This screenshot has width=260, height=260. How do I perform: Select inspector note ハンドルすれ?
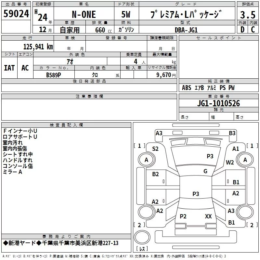point(18,160)
